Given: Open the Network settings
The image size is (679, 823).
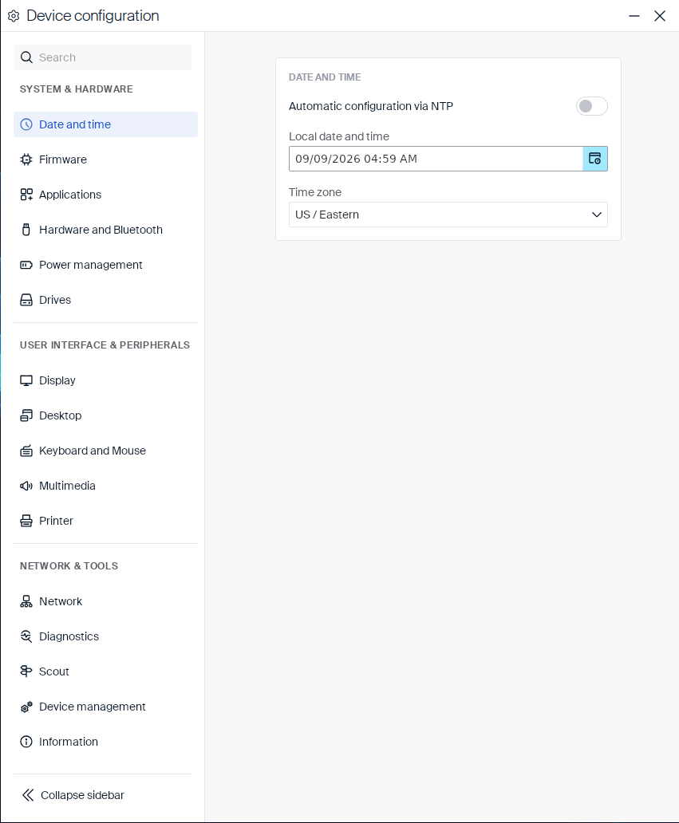Looking at the screenshot, I should (105, 601).
